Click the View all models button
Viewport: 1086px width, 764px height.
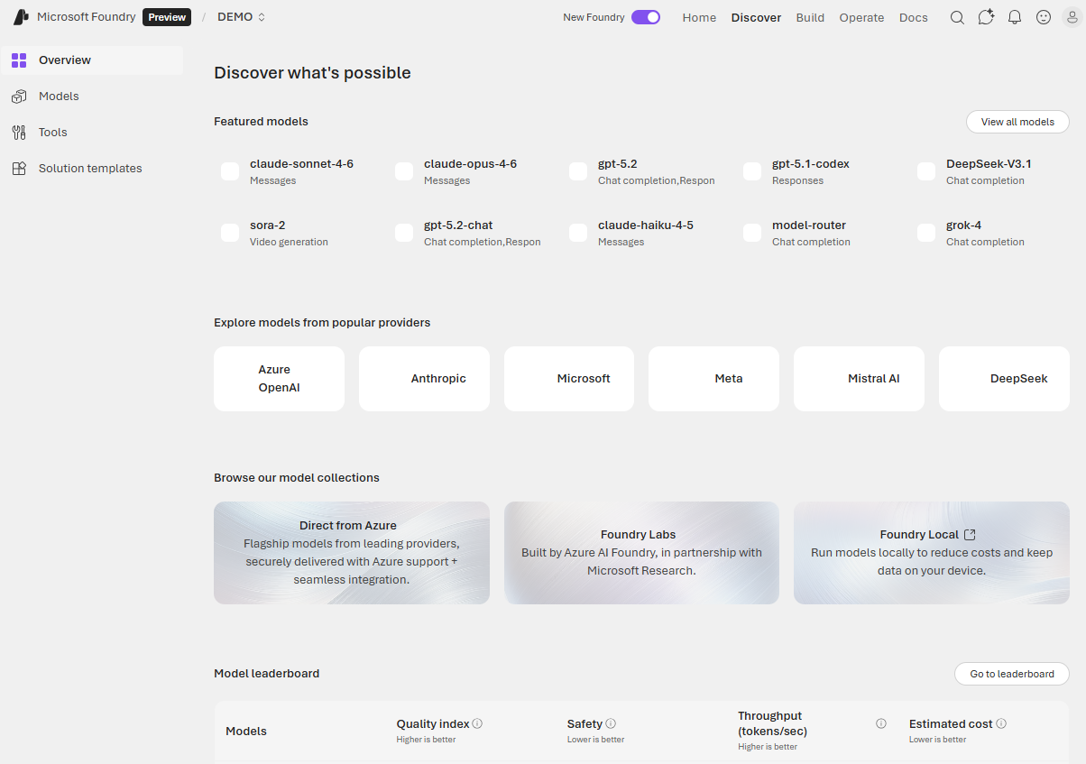[x=1017, y=121]
